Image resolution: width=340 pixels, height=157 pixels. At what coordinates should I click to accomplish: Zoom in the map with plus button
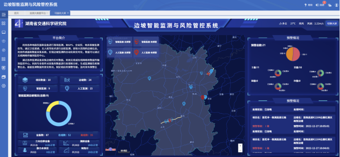[x=240, y=146]
